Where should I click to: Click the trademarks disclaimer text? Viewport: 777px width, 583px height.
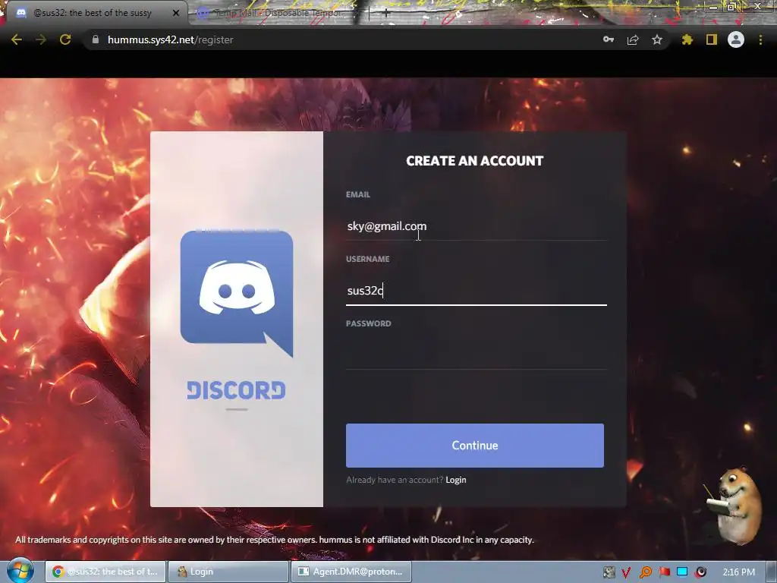tap(275, 540)
